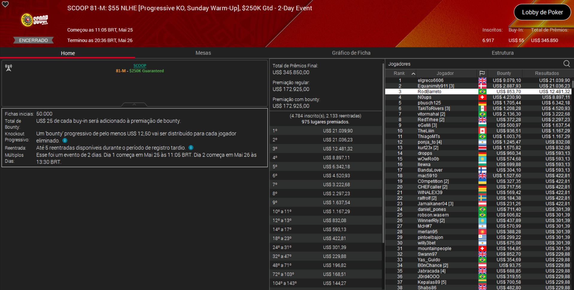Viewport: 574px width, 290px height.
Task: Click the prize list vertical scrollbar
Action: pyautogui.click(x=383, y=152)
